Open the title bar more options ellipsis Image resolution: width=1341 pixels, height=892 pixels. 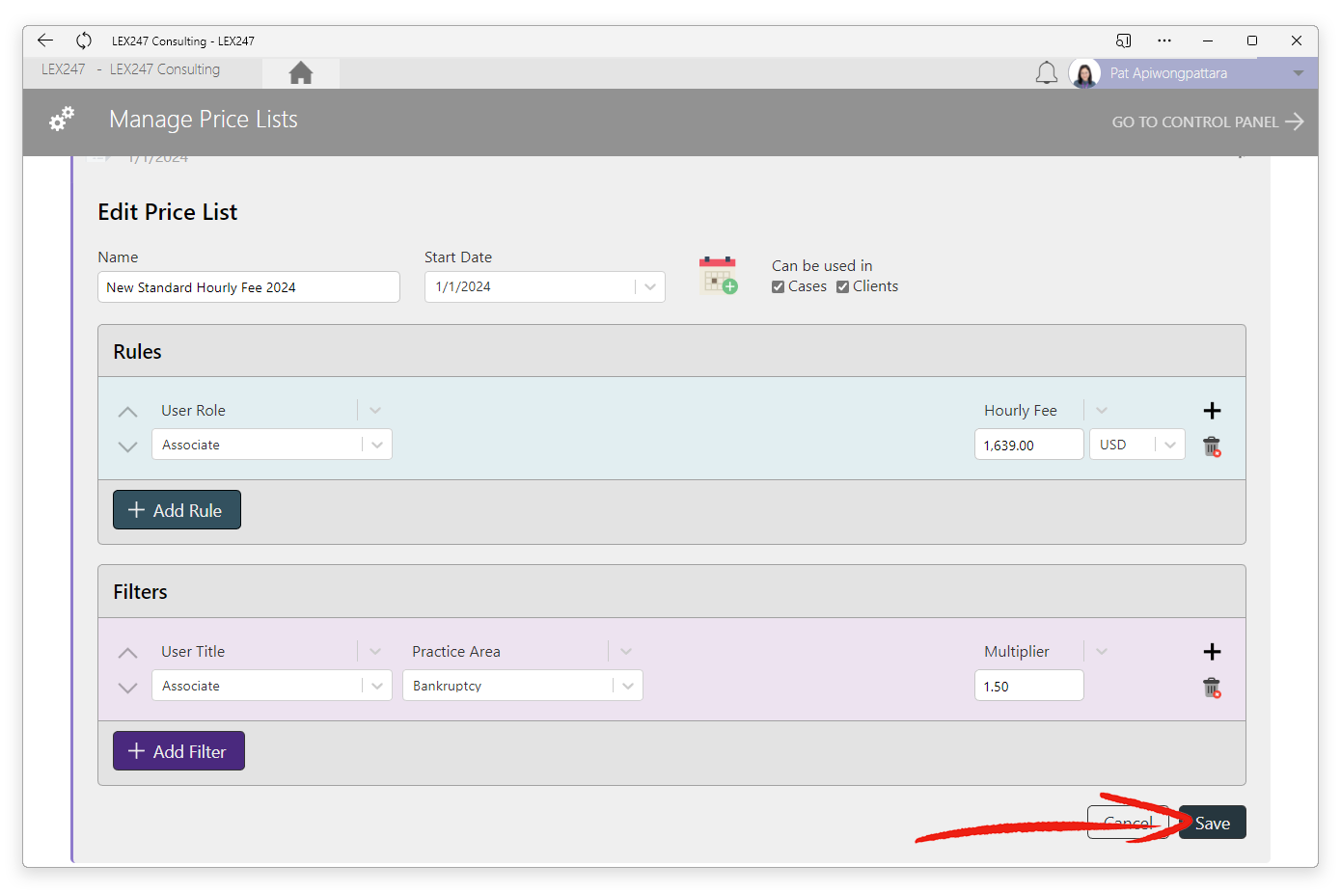[x=1164, y=41]
